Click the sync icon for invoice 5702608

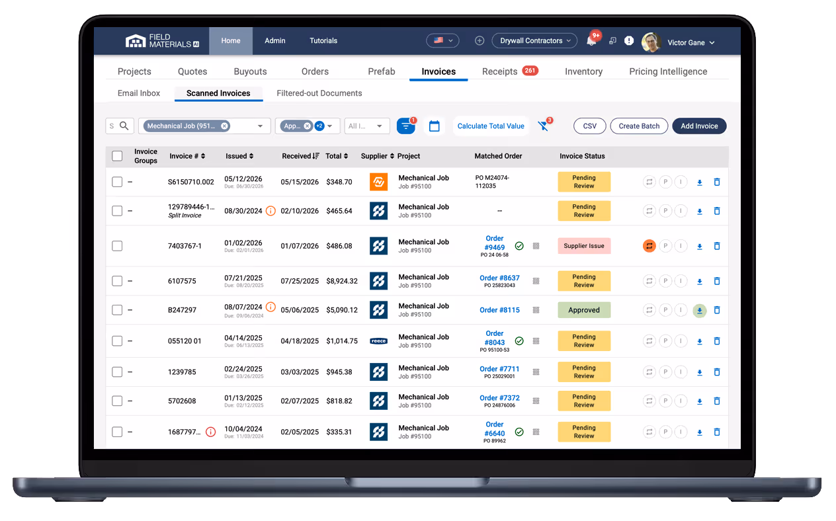point(649,401)
